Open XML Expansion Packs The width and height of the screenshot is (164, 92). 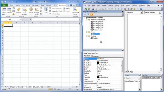tap(56, 11)
